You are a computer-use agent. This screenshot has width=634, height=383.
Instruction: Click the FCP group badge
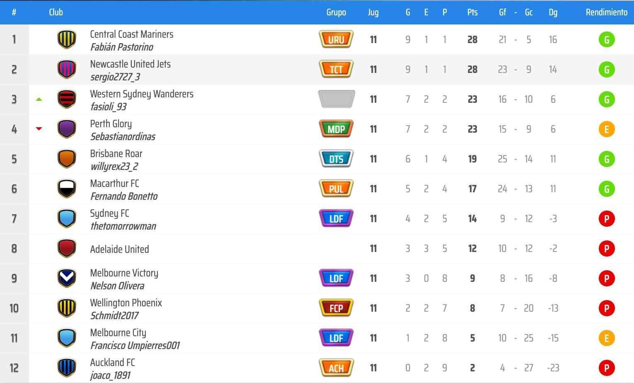[x=336, y=308]
